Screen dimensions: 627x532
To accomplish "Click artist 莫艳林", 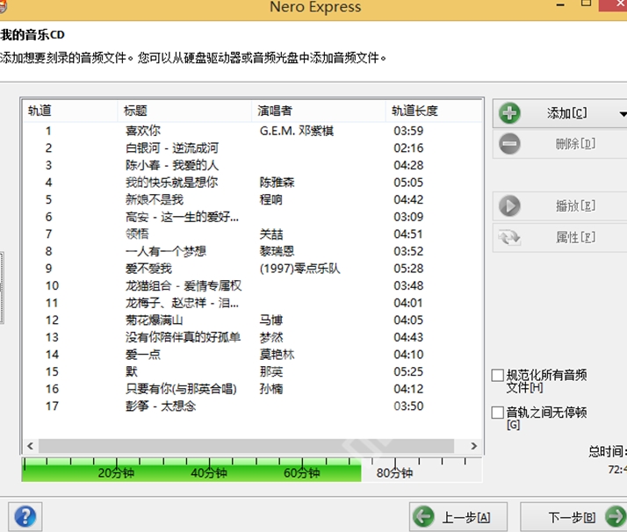I will pos(277,355).
